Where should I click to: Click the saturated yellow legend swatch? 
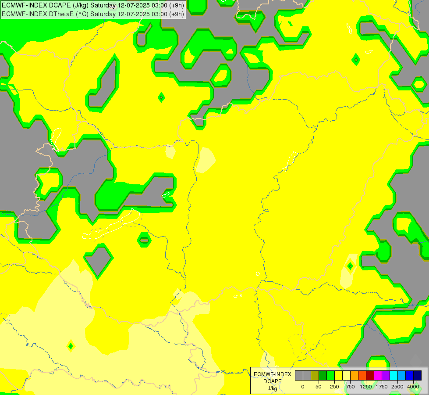point(338,376)
